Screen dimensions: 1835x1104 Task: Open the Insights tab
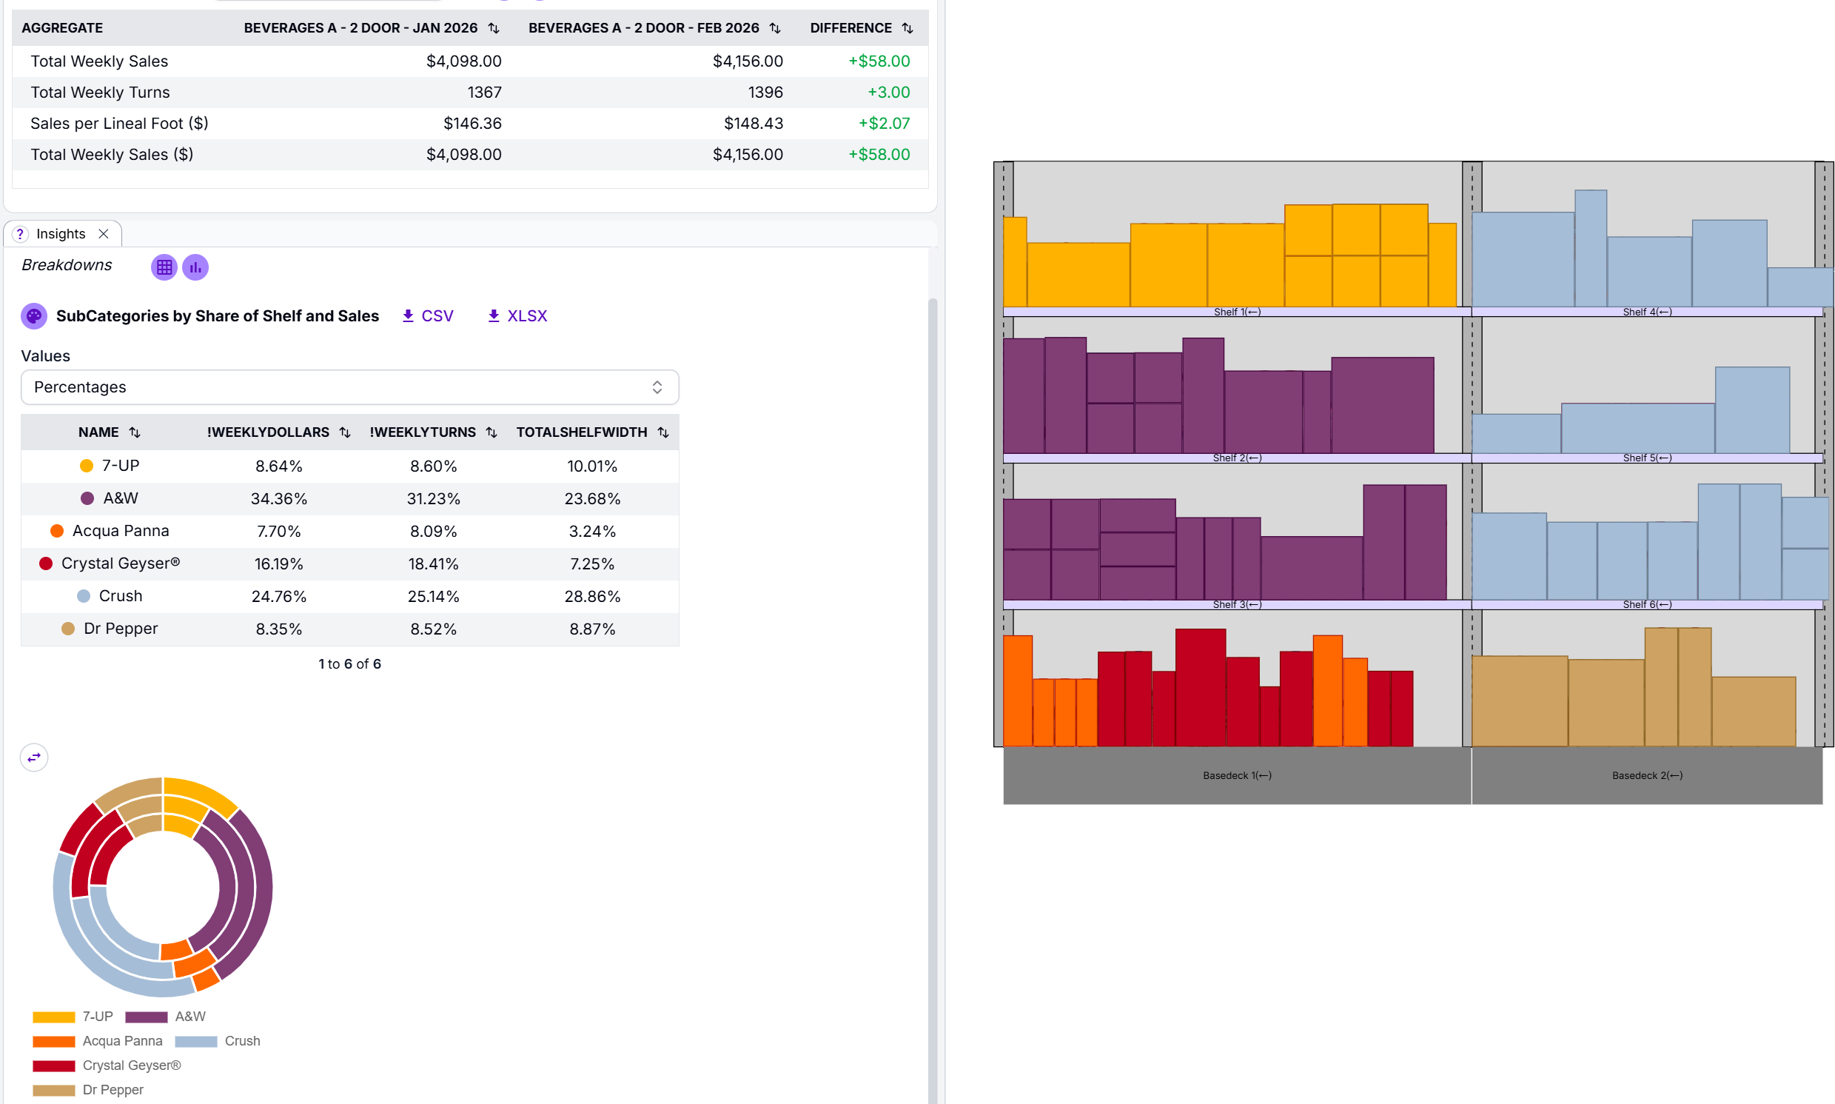point(61,233)
